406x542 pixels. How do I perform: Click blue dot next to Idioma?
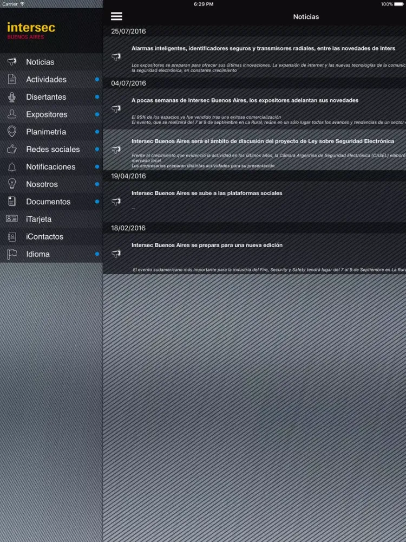(x=97, y=254)
